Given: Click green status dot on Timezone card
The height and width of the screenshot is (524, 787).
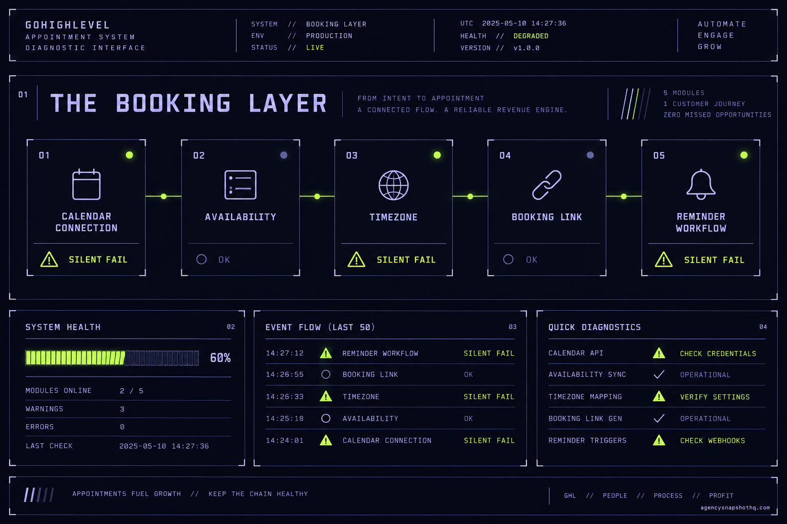Looking at the screenshot, I should click(x=437, y=155).
